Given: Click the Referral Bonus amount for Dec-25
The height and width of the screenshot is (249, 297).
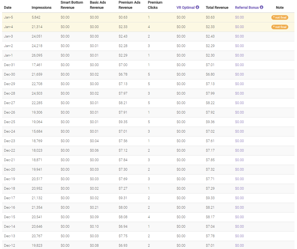Looking at the screenshot, I should (239, 122).
